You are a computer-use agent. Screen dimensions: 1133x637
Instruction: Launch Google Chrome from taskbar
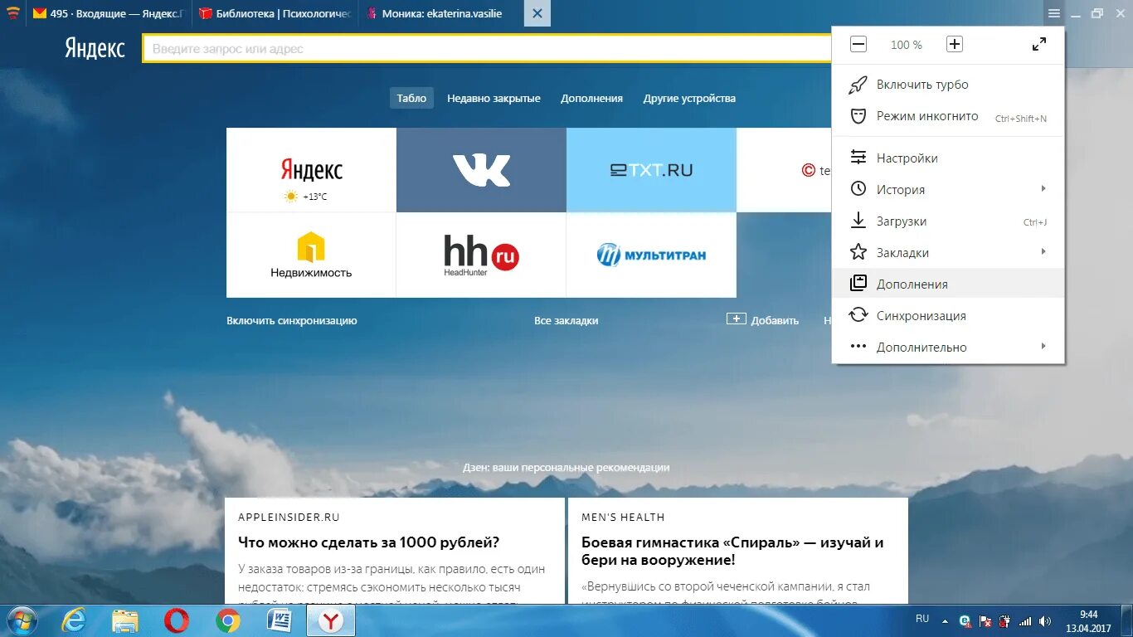(228, 620)
